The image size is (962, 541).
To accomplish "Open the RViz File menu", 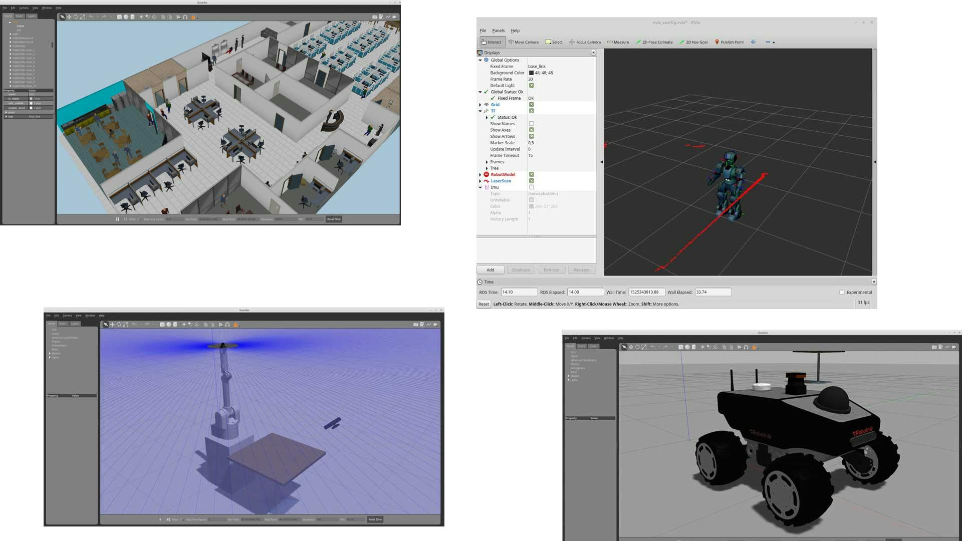I will click(483, 31).
